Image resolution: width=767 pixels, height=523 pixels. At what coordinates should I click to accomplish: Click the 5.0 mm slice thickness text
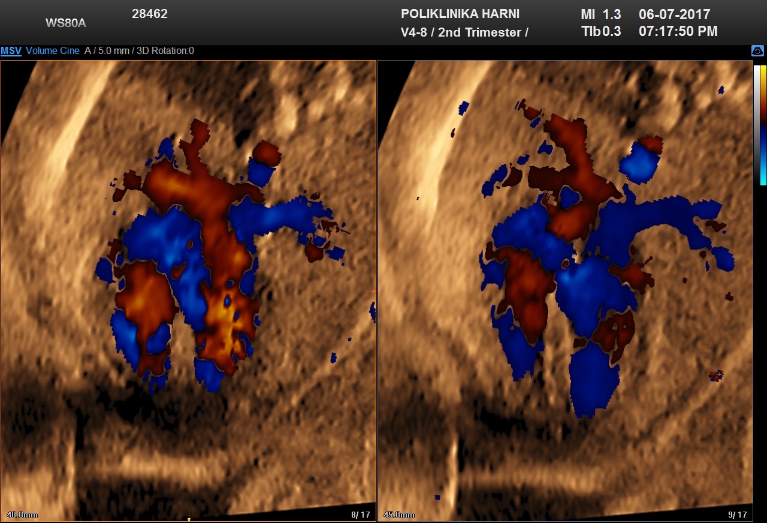point(111,51)
